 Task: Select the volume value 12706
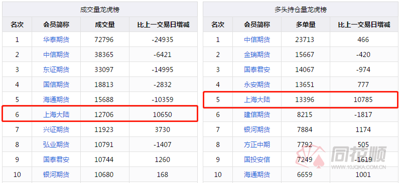[104, 114]
